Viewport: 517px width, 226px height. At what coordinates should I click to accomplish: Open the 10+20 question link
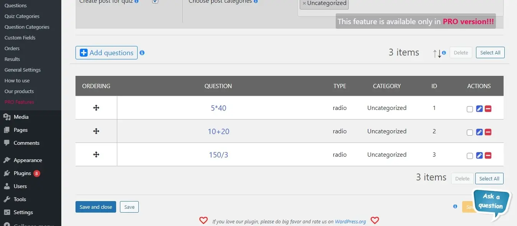(x=218, y=131)
